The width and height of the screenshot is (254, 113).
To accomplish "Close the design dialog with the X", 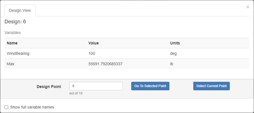I will tap(248, 7).
